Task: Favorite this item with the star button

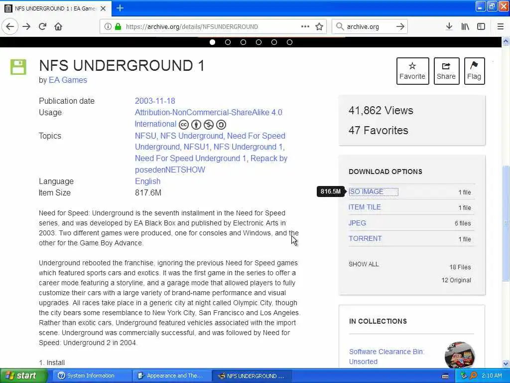Action: (x=412, y=71)
